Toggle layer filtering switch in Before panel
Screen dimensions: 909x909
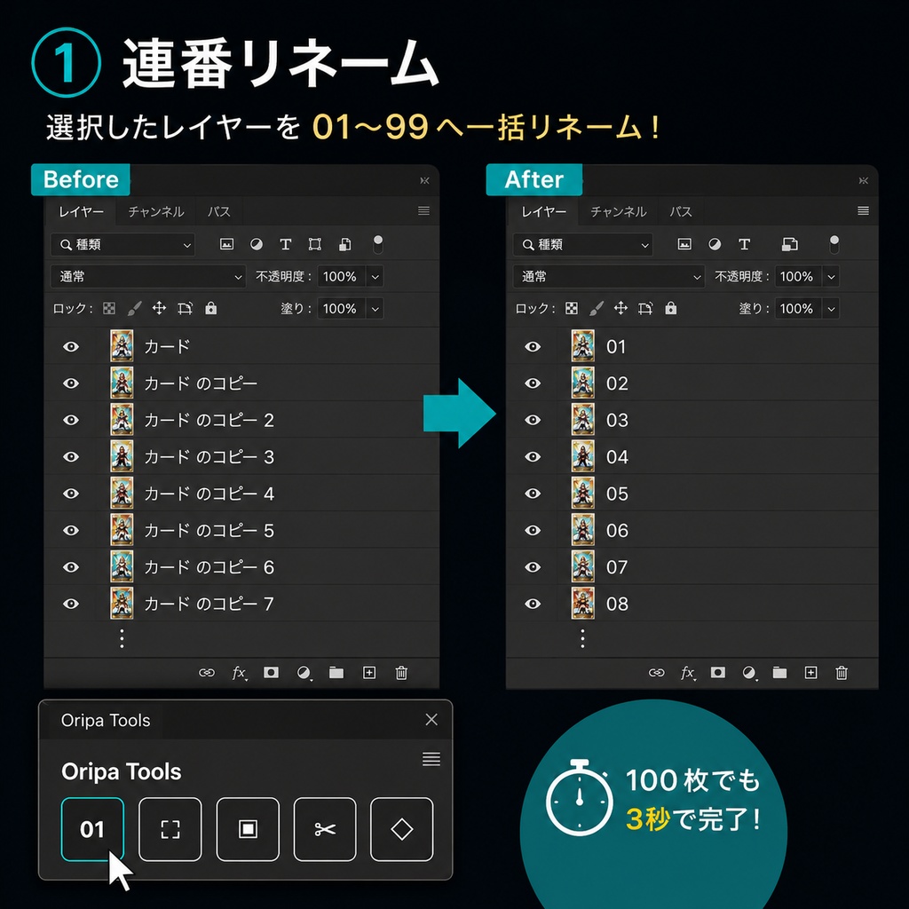[378, 244]
